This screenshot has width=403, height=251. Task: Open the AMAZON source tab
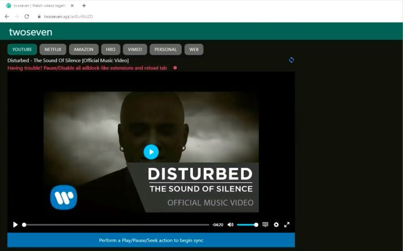click(84, 49)
